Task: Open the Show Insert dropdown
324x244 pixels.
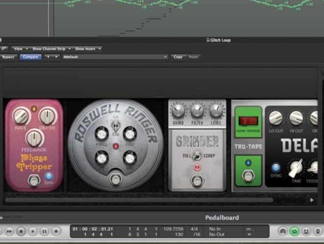Action: coord(88,49)
